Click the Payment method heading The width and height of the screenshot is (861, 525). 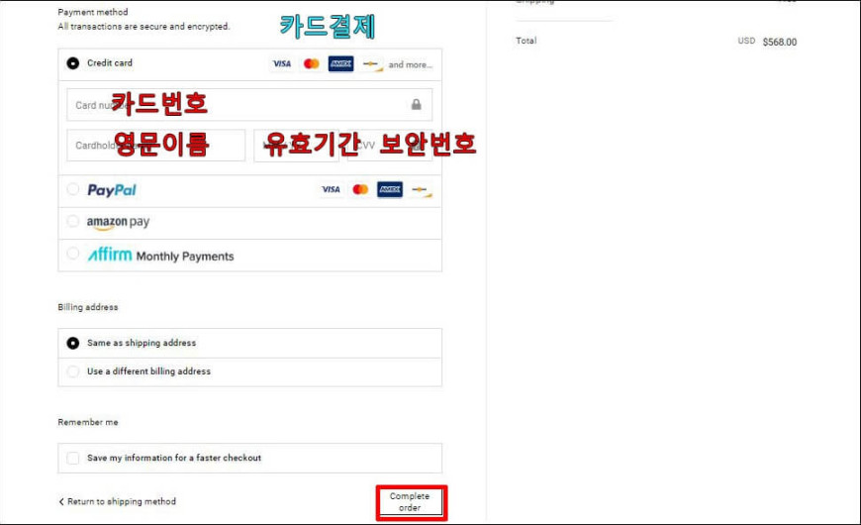pyautogui.click(x=93, y=12)
